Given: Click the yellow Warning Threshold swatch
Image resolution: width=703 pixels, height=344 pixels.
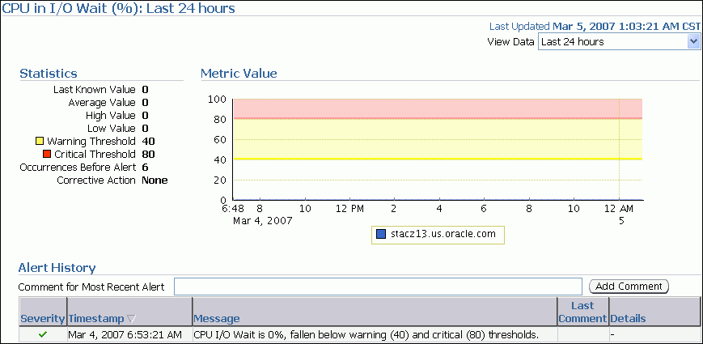Looking at the screenshot, I should pyautogui.click(x=49, y=142).
